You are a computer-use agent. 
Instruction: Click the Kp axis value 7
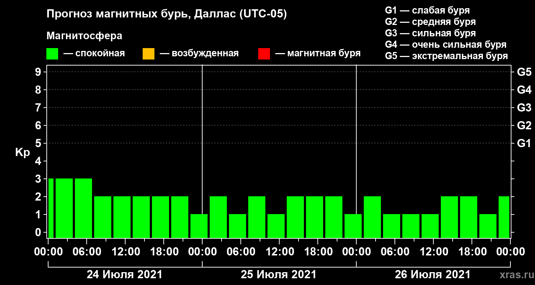(x=39, y=108)
